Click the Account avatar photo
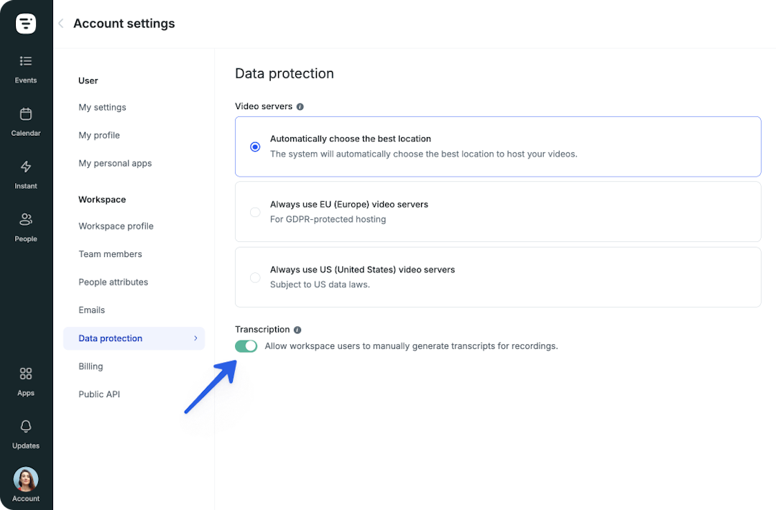Image resolution: width=776 pixels, height=510 pixels. (26, 479)
